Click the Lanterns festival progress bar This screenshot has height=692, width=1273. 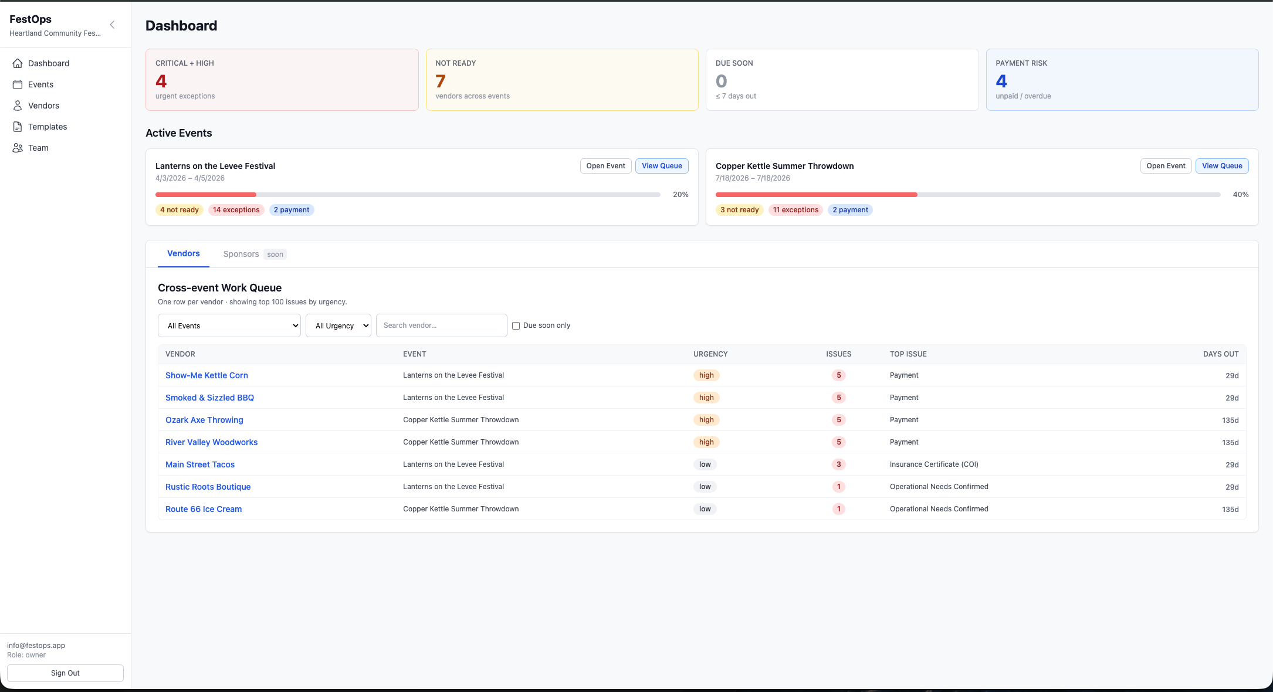409,194
